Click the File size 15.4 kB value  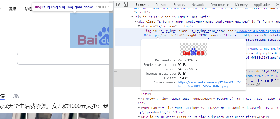tap(183, 78)
